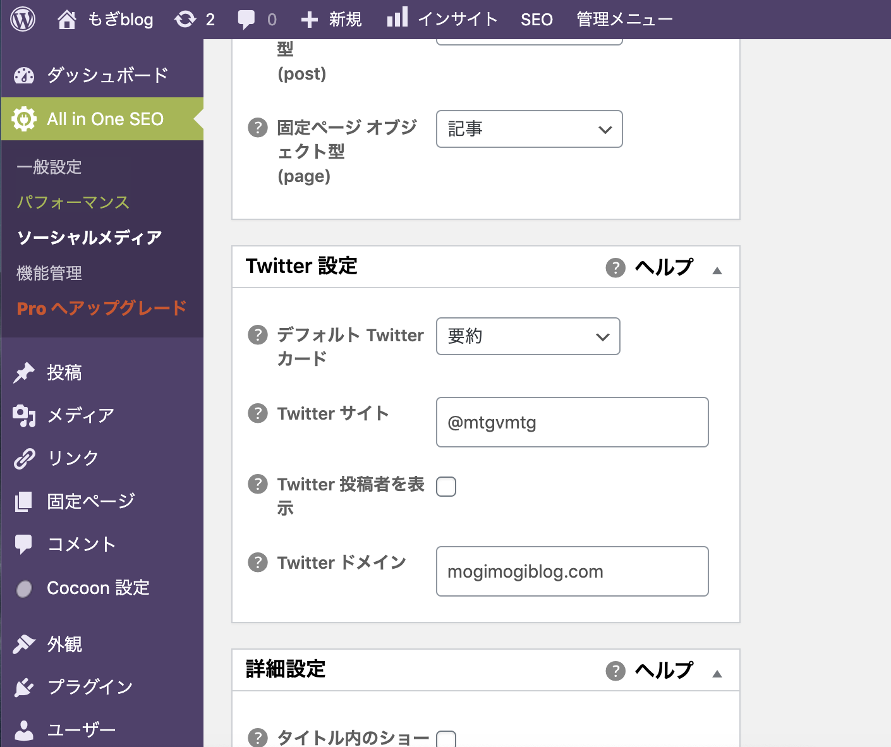The width and height of the screenshot is (891, 747).
Task: Check the タイトル内のショー checkbox
Action: pyautogui.click(x=446, y=738)
